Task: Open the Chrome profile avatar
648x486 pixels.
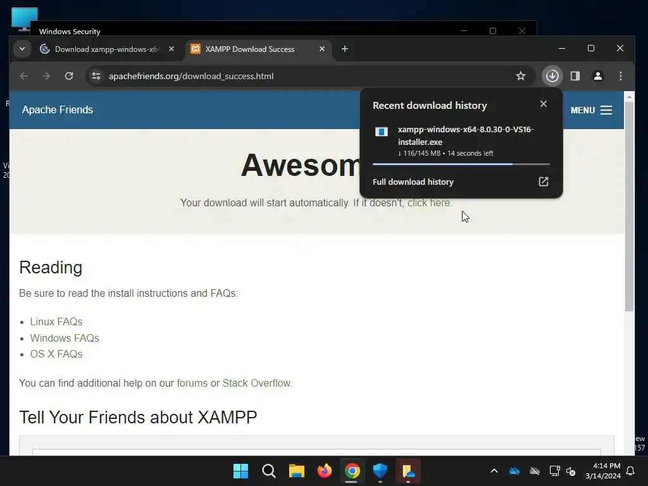Action: click(597, 76)
